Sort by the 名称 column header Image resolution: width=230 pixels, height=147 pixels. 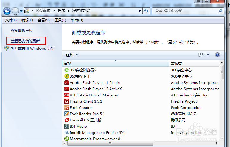tap(116, 63)
